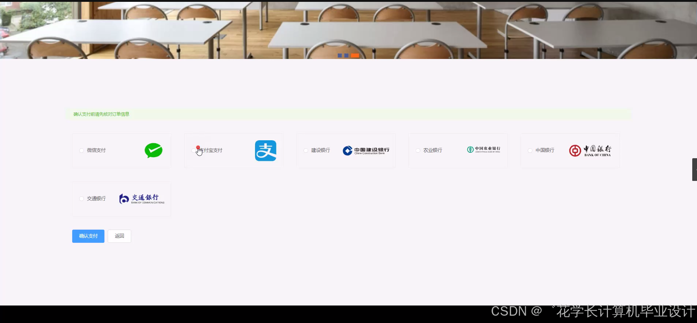This screenshot has width=697, height=323.
Task: Click the 微信支付 label text
Action: pos(96,151)
